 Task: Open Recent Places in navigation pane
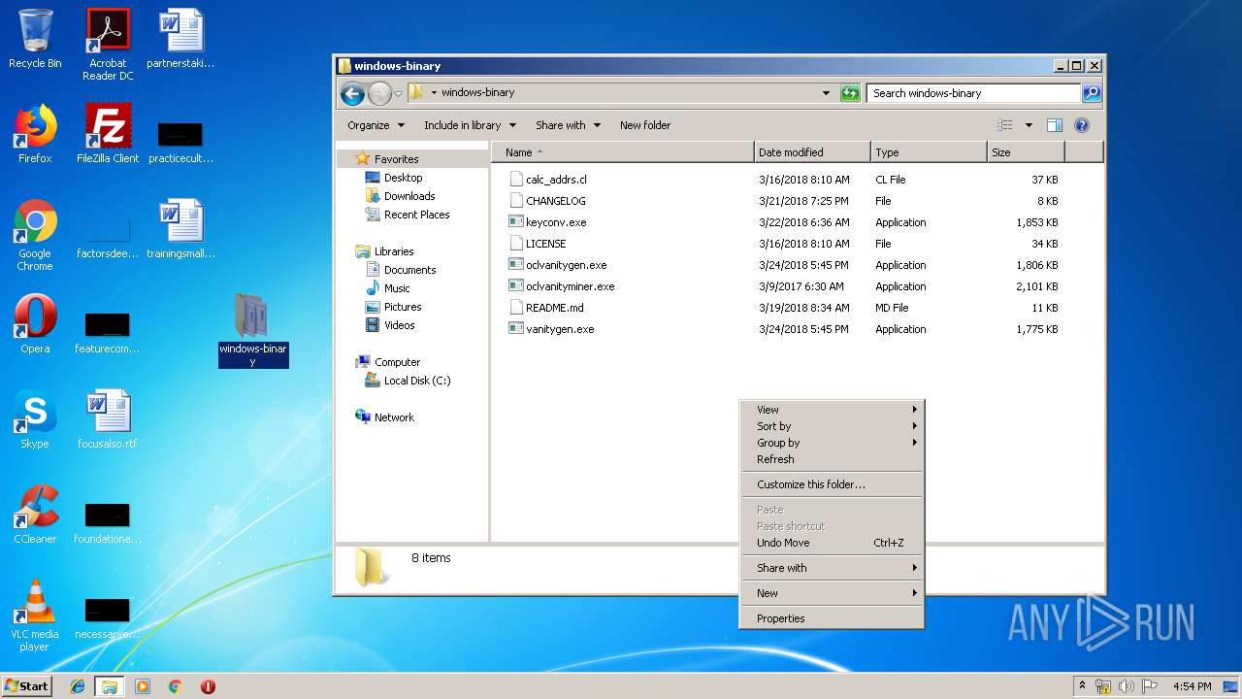click(416, 215)
